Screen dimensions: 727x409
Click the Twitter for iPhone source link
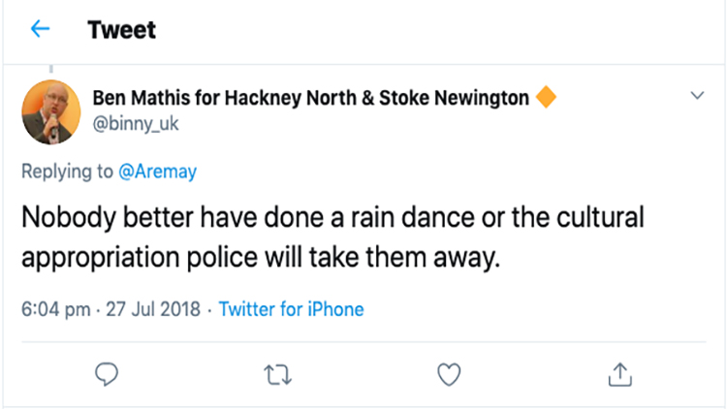click(x=291, y=310)
